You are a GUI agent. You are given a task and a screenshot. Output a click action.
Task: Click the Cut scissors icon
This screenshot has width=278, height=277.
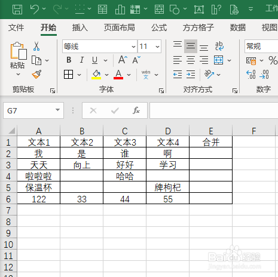click(x=36, y=46)
